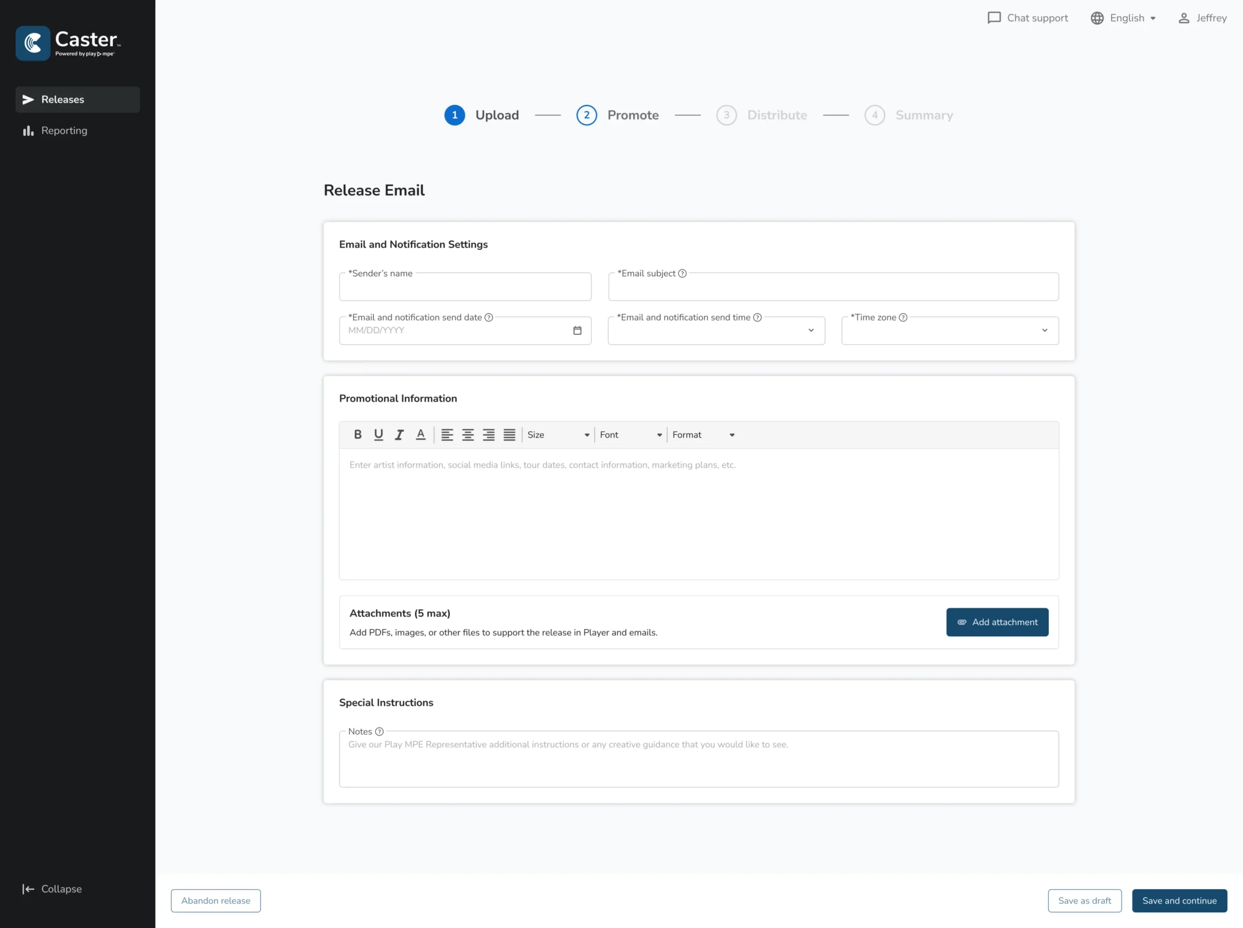
Task: Click the Email subject help icon
Action: point(682,274)
